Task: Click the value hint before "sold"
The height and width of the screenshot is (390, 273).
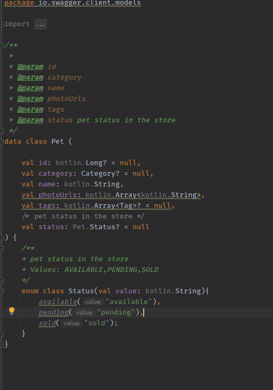Action: pyautogui.click(x=72, y=323)
